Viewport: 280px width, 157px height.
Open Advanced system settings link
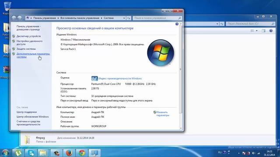[33, 55]
